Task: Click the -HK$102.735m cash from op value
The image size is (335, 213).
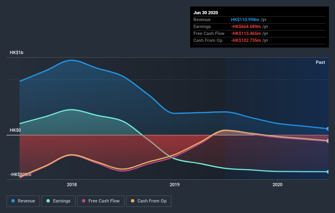Action: (246, 40)
